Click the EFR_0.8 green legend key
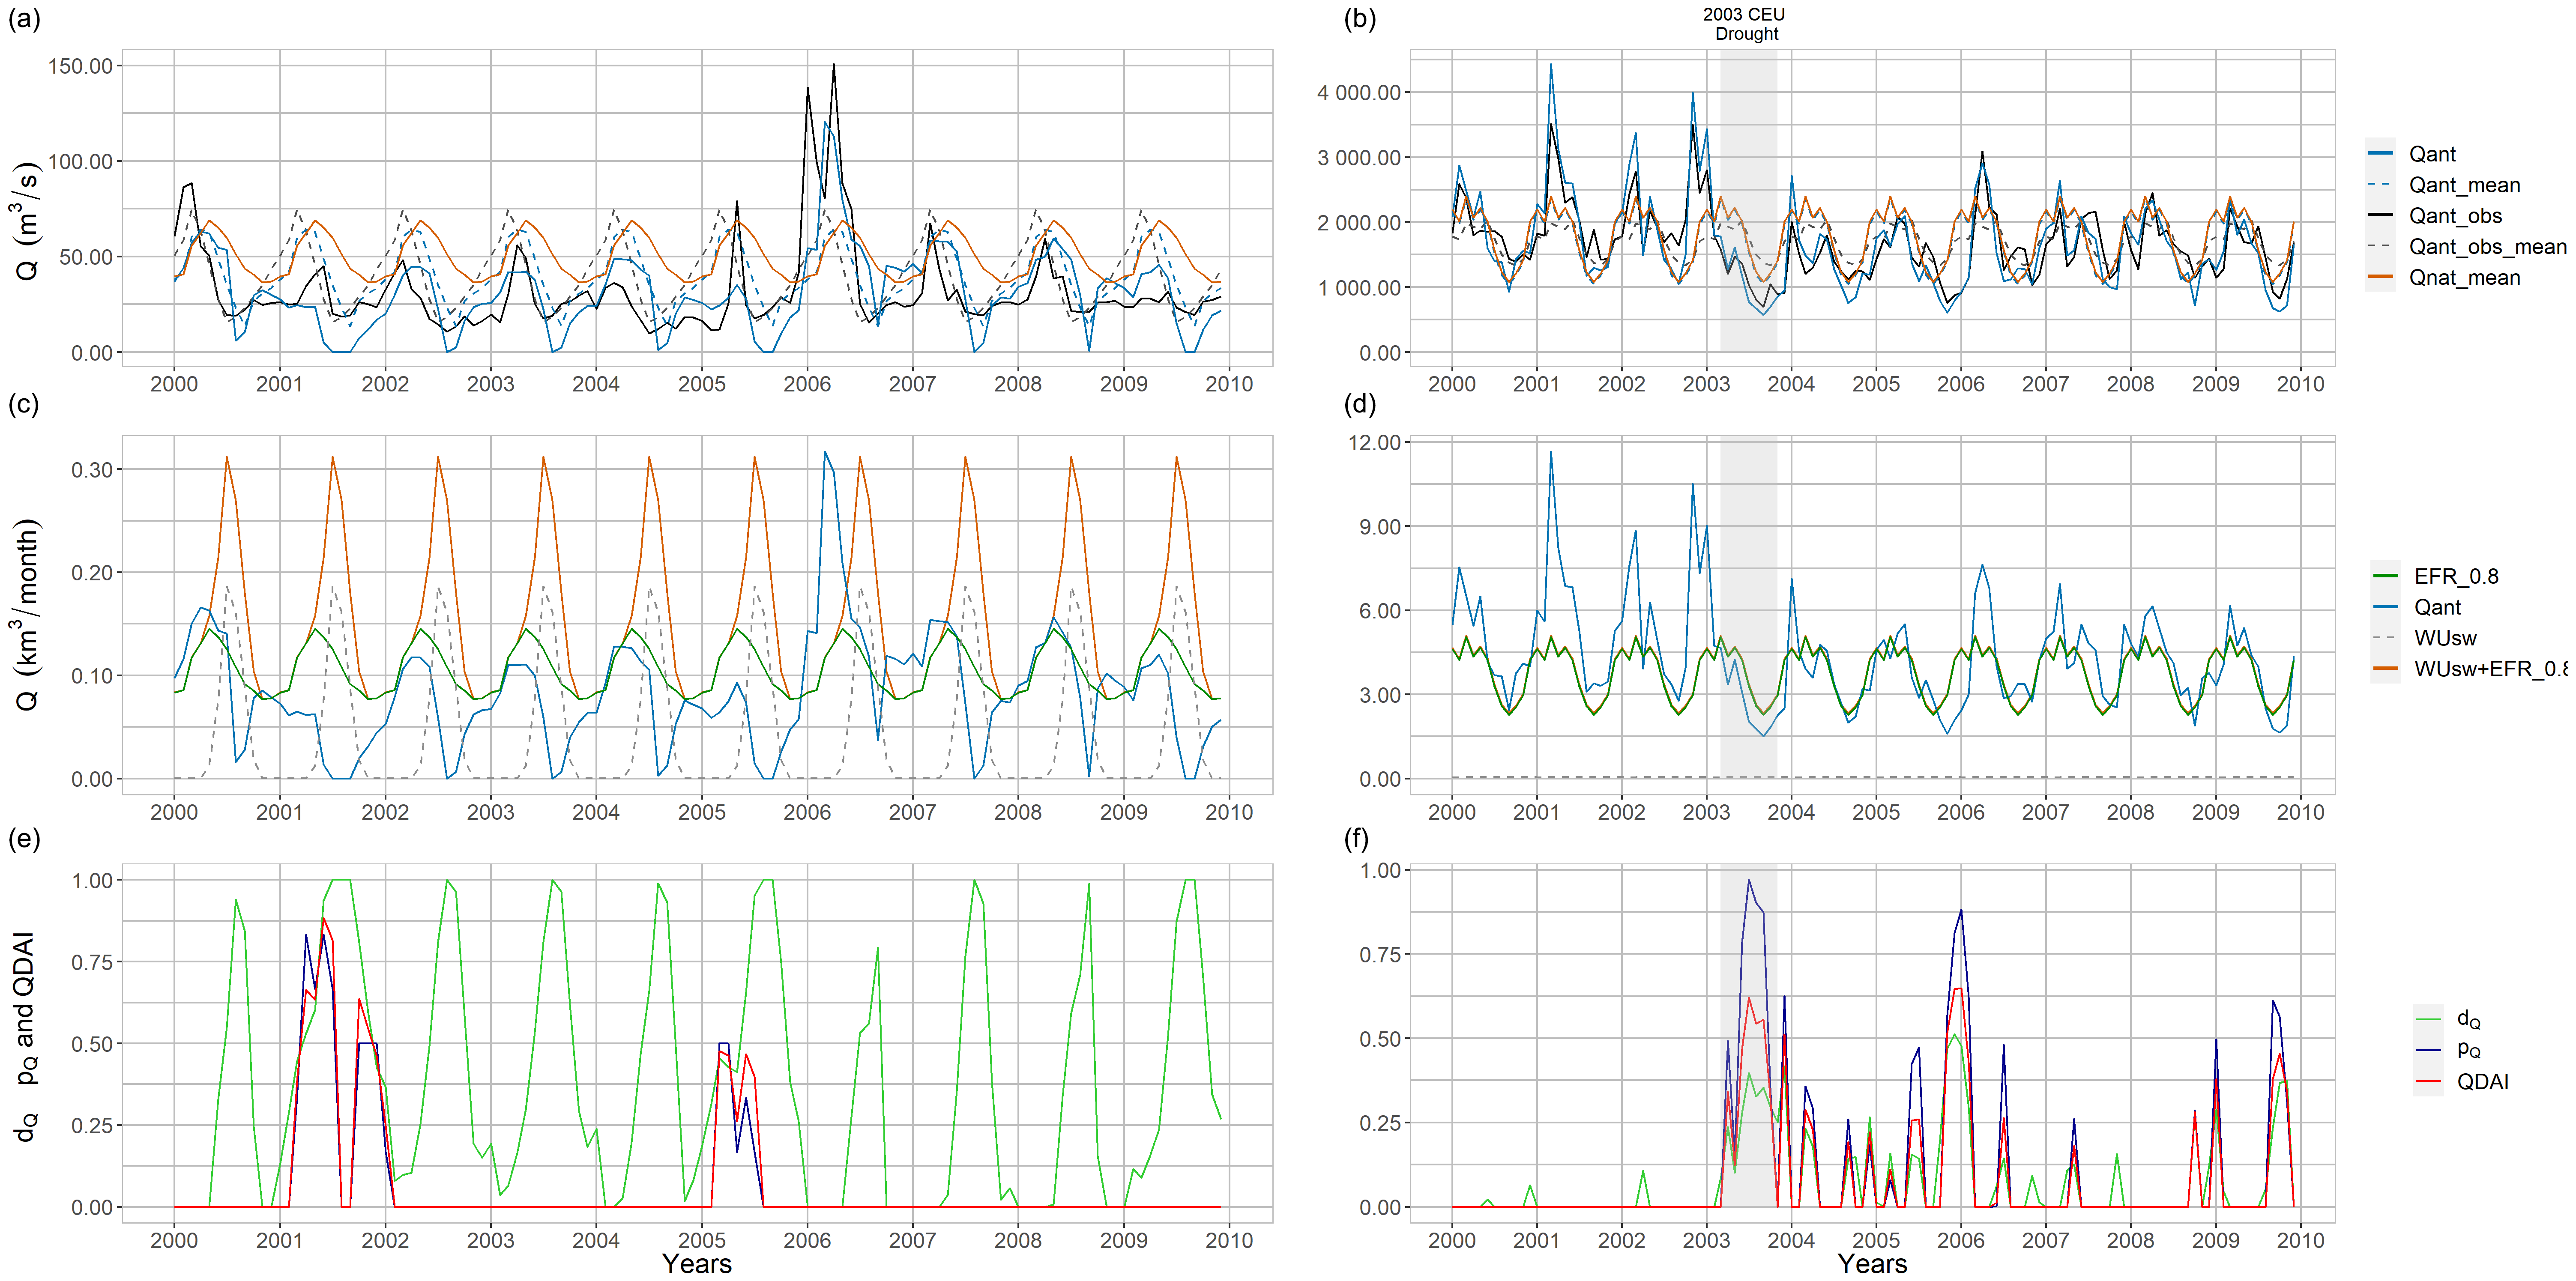Image resolution: width=2576 pixels, height=1281 pixels. coord(2385,576)
